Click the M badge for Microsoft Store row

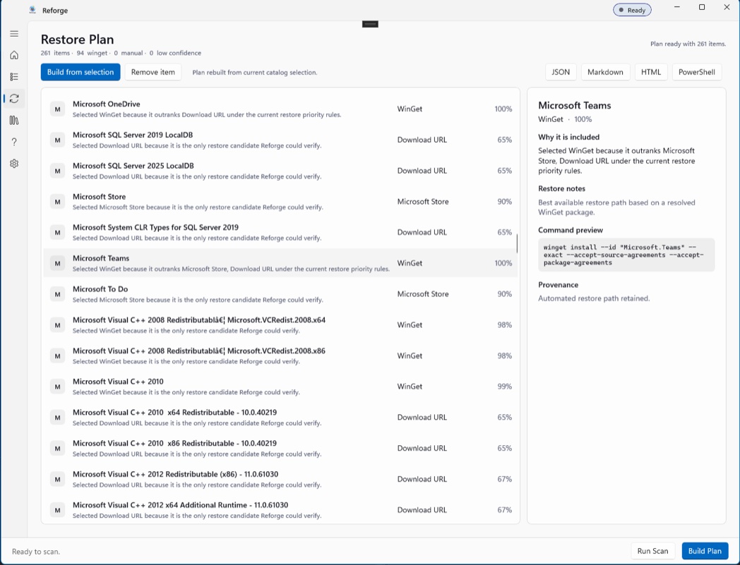(58, 201)
